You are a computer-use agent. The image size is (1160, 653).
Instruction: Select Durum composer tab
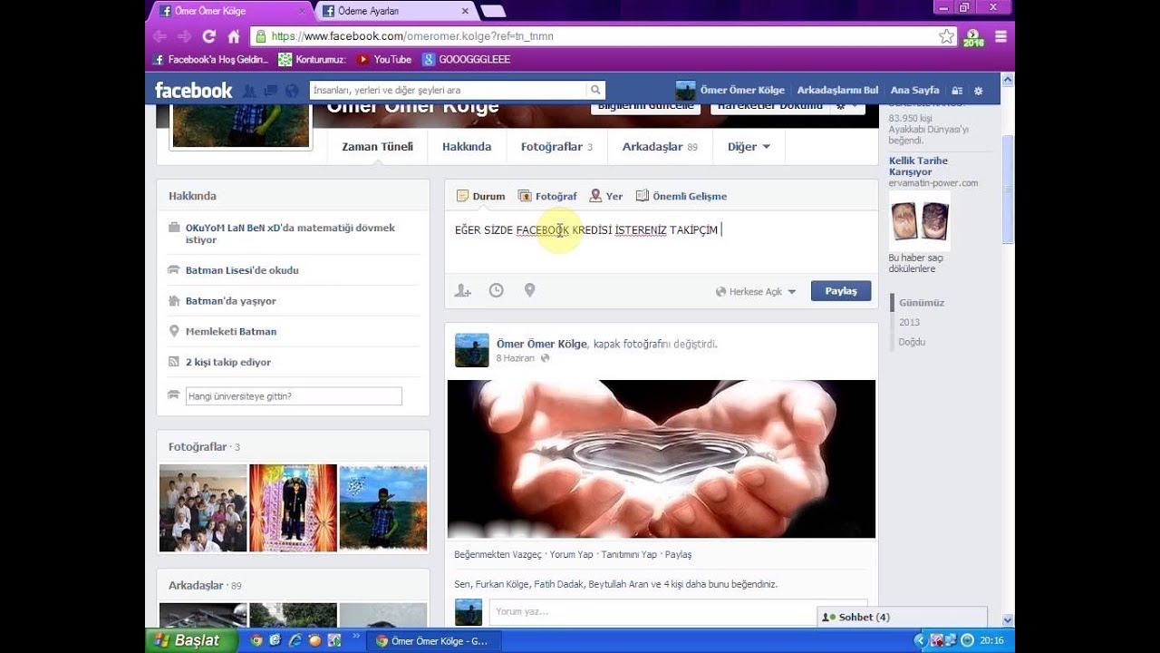pyautogui.click(x=480, y=196)
